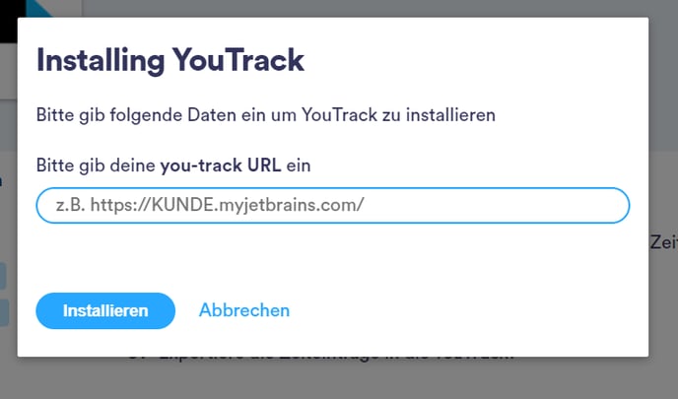Click the Installing YouTrack dialog heading
Viewport: 678px width, 399px height.
[170, 60]
